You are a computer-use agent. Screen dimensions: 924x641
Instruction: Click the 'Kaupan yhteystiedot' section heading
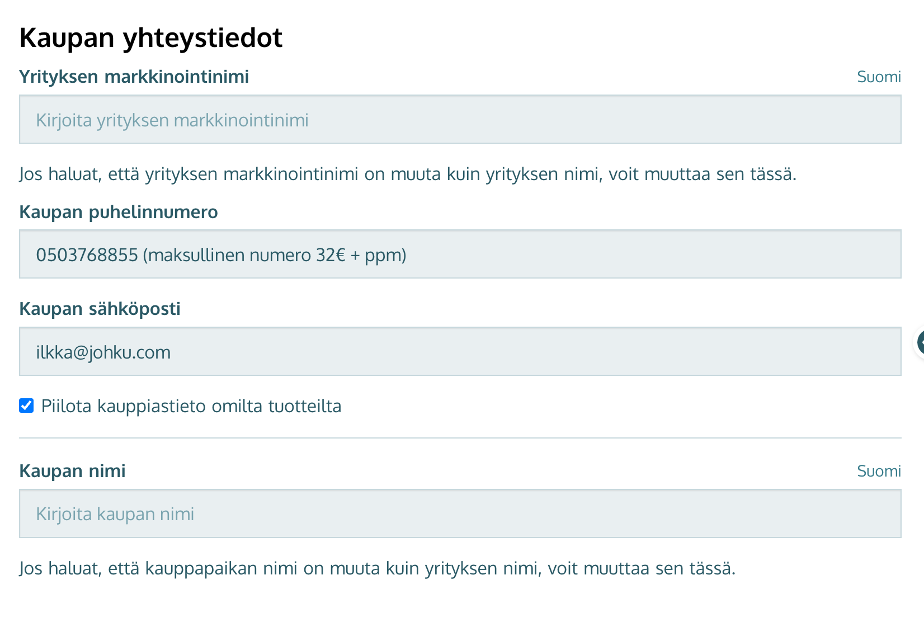coord(151,37)
